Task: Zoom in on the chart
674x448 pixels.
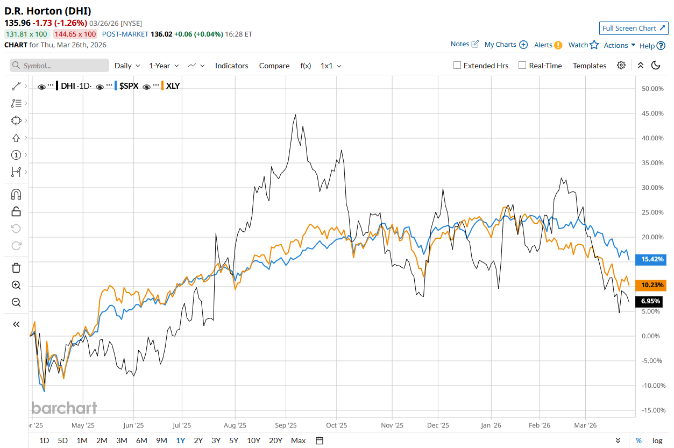Action: tap(16, 285)
